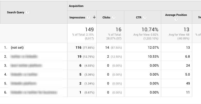Open the Impressions help question mark
Image resolution: width=201 pixels, height=104 pixels.
click(x=88, y=17)
